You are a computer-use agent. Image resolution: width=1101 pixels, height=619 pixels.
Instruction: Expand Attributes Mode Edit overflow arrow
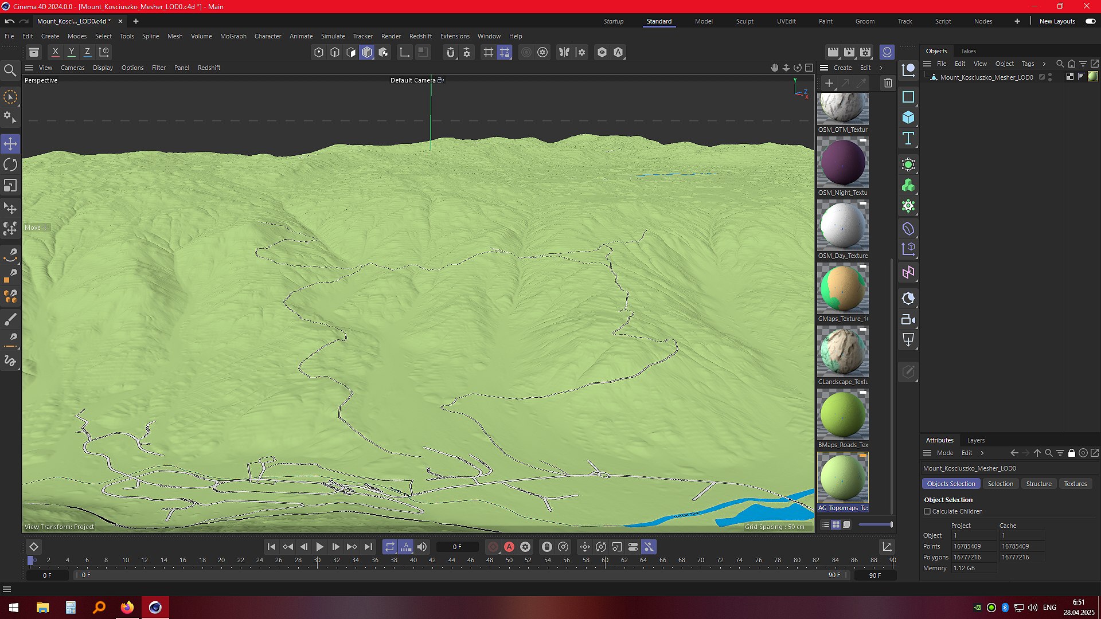click(x=982, y=453)
